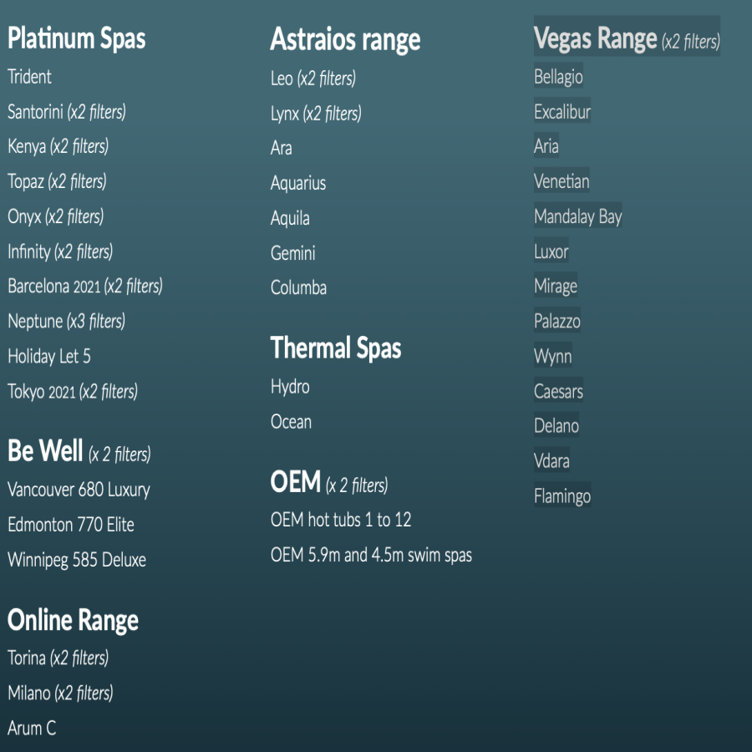The image size is (752, 752).
Task: Select the Hydro Thermal Spa
Action: [290, 387]
